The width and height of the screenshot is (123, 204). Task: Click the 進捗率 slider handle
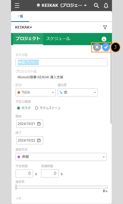click(x=16, y=187)
